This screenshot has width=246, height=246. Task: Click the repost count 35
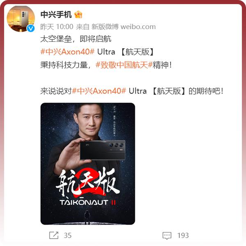68,235
